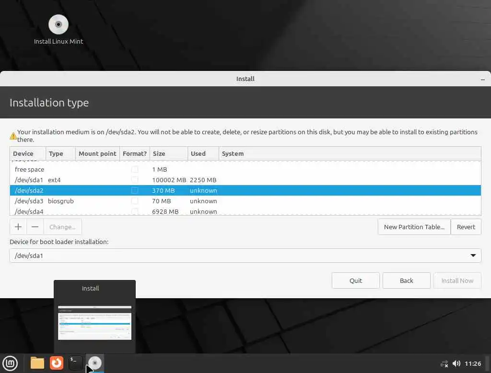Viewport: 491px width, 373px height.
Task: Show the clock calendar at 11:26
Action: point(473,363)
